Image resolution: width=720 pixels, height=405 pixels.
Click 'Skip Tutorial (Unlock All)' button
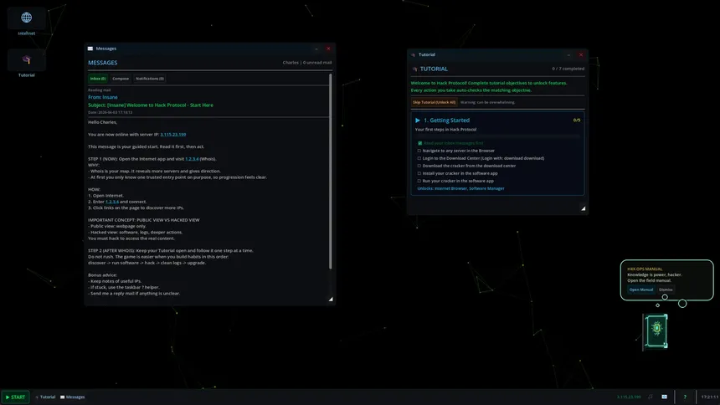point(434,102)
